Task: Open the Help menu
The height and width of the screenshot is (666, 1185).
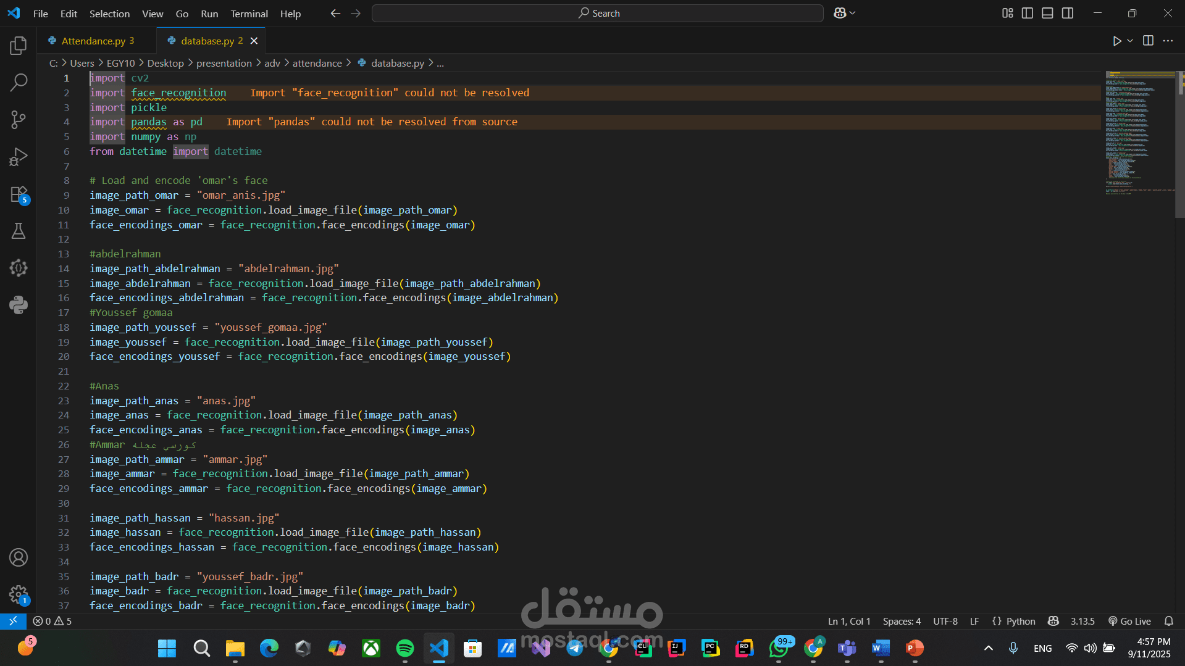Action: tap(290, 14)
